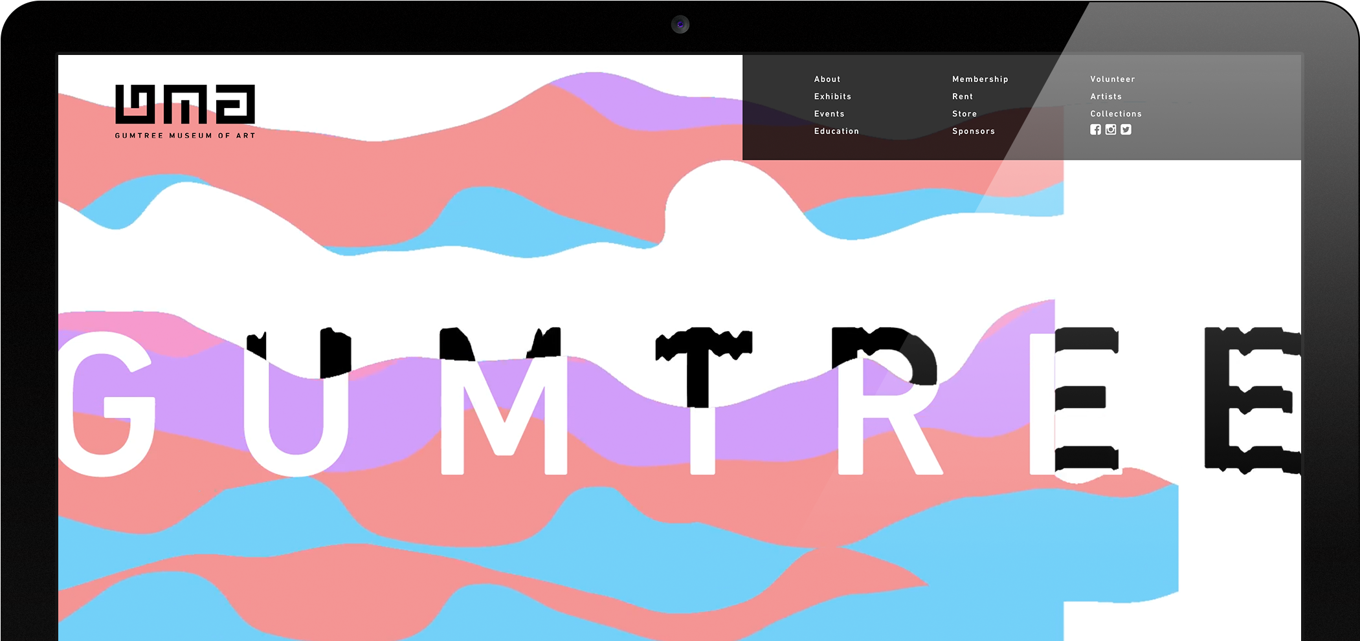
Task: Open the Collections link
Action: coord(1116,114)
